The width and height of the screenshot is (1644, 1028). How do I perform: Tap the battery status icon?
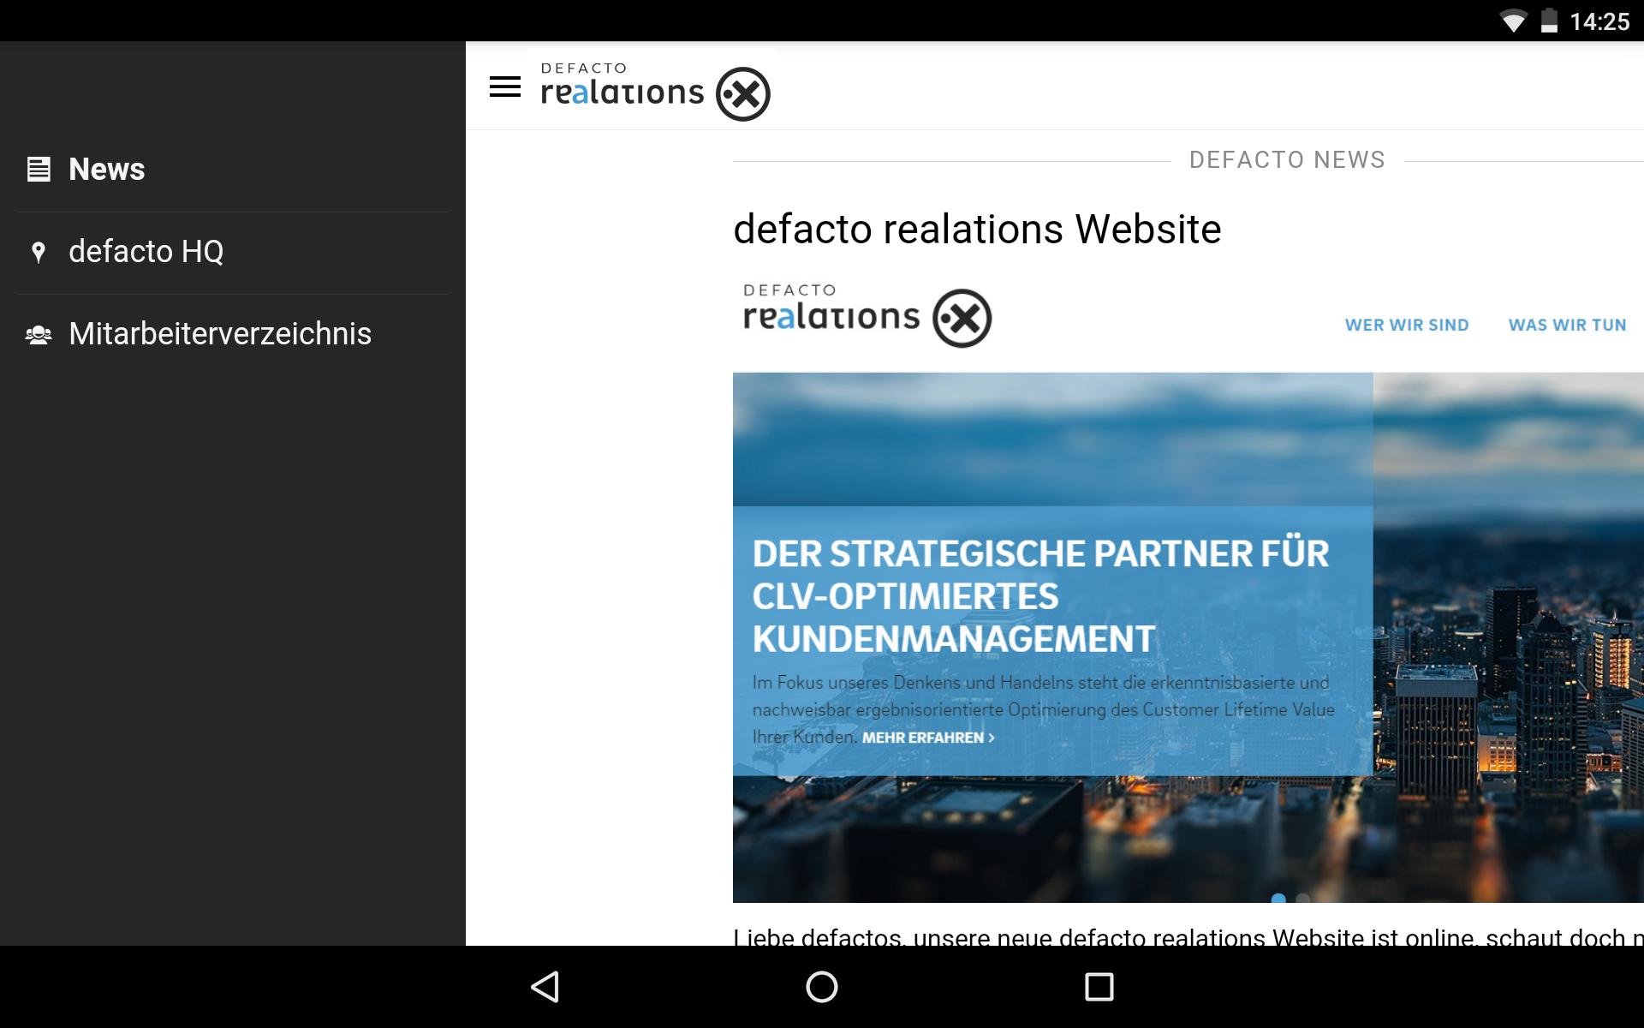pos(1549,21)
